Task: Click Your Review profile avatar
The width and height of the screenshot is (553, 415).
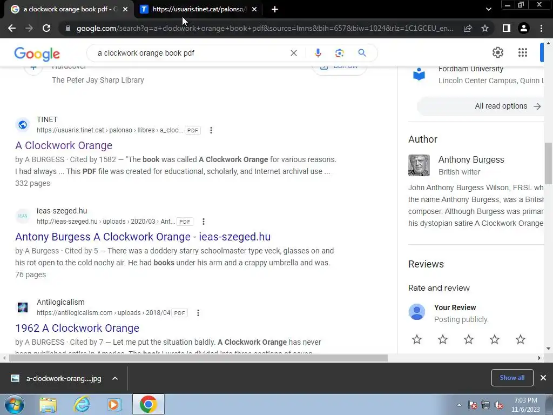Action: click(417, 312)
